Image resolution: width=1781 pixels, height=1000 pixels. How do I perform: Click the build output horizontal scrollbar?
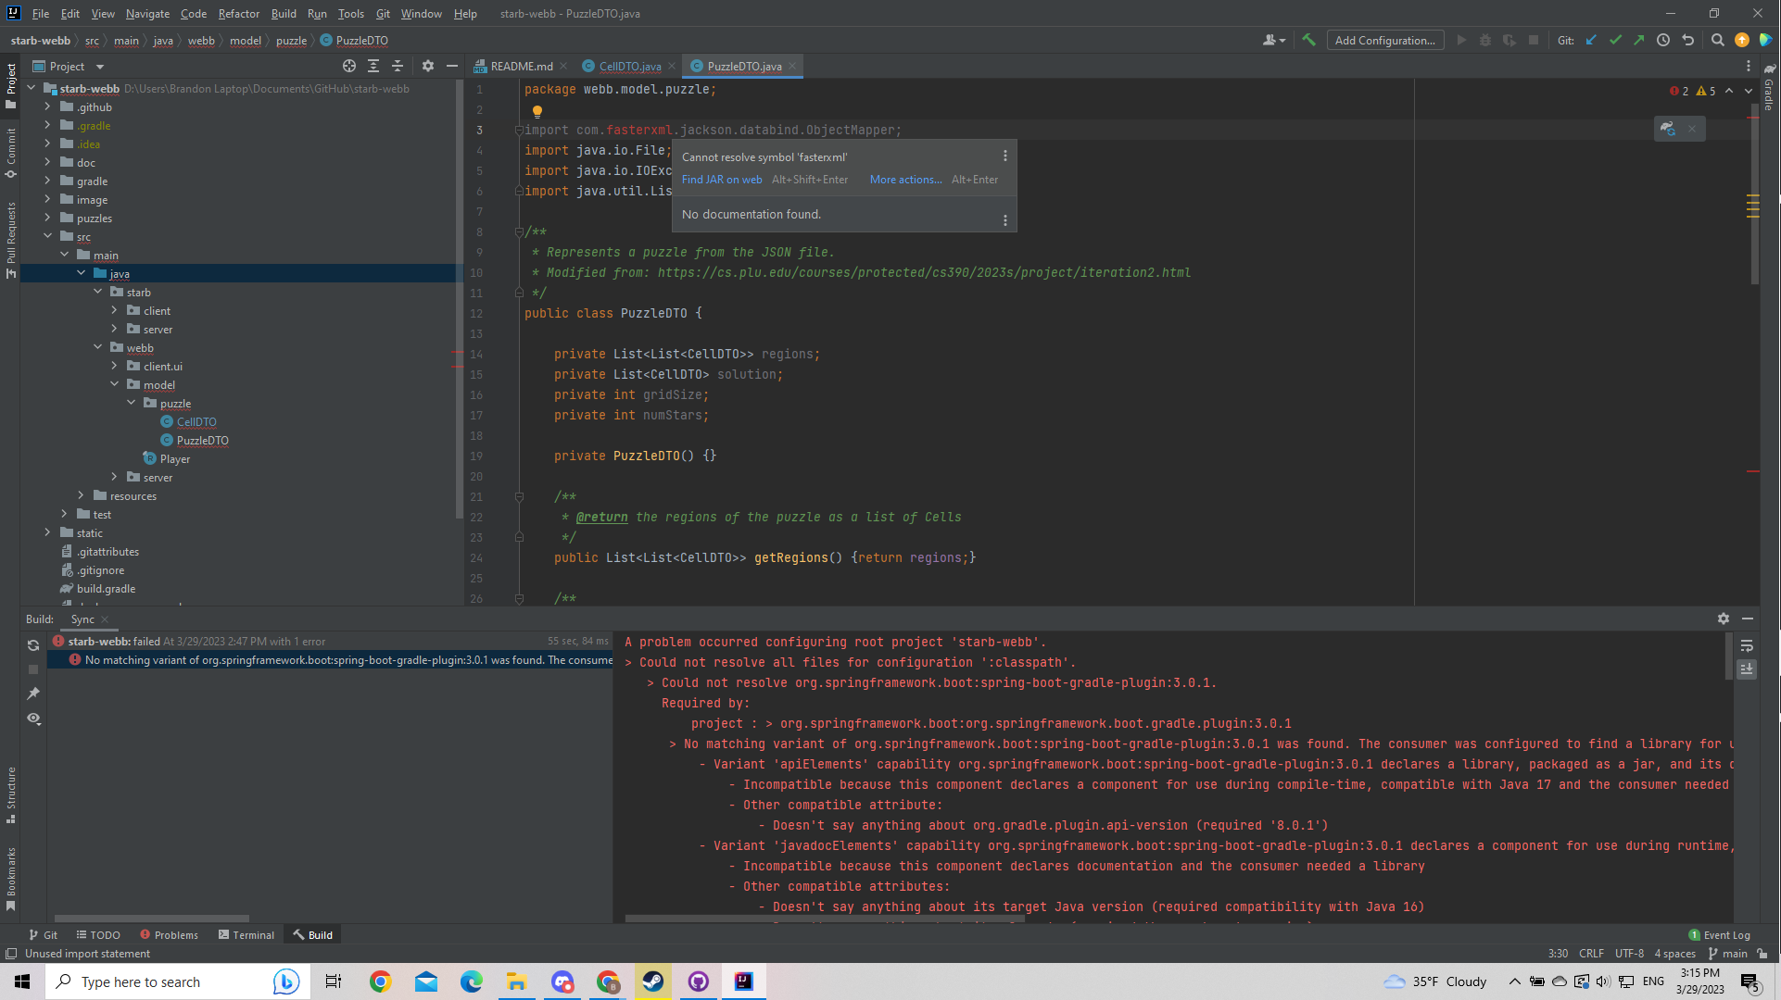coord(825,919)
